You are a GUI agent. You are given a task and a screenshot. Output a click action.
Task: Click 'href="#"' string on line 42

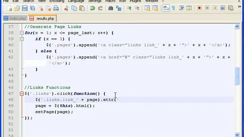(119, 57)
